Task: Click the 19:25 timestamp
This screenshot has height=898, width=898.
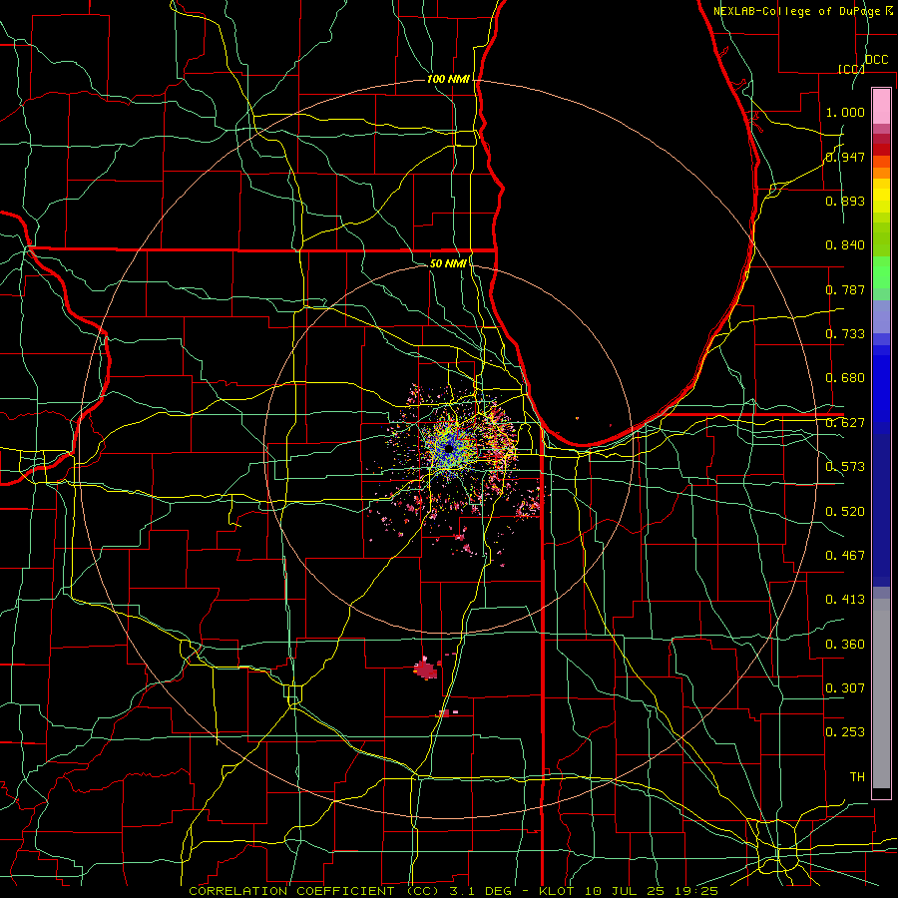Action: click(698, 891)
